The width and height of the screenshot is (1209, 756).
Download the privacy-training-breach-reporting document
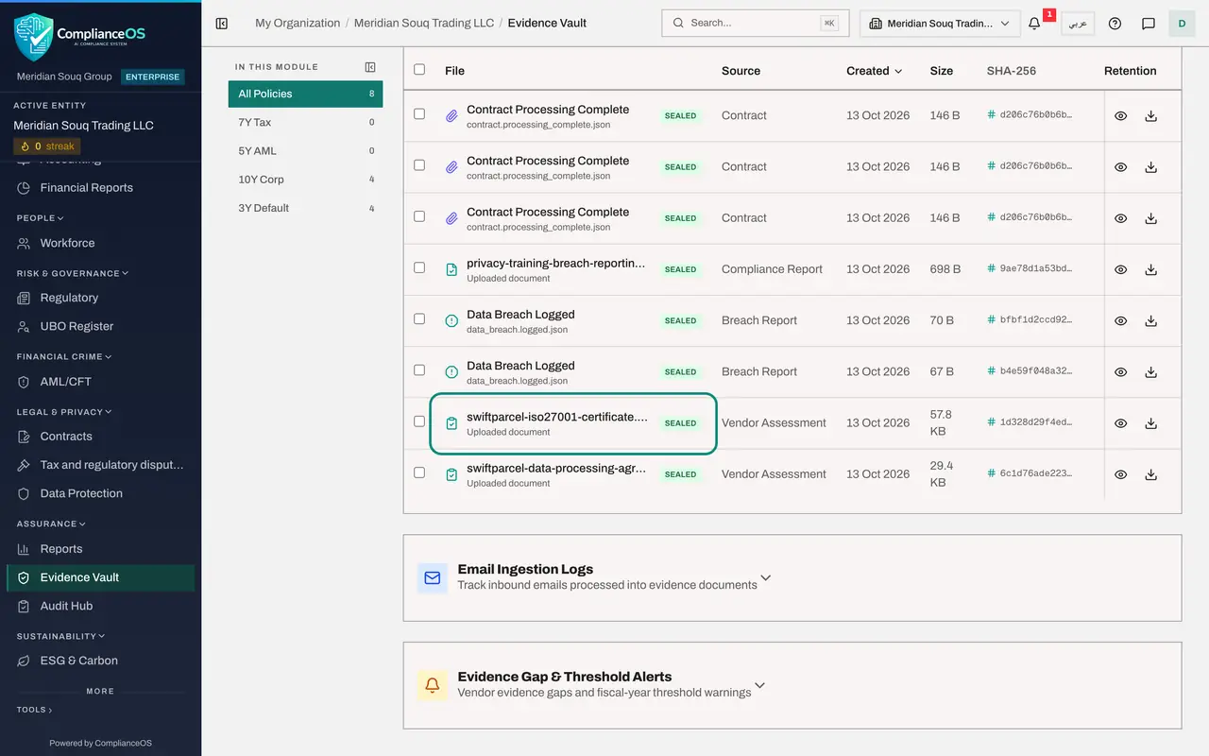[1150, 269]
